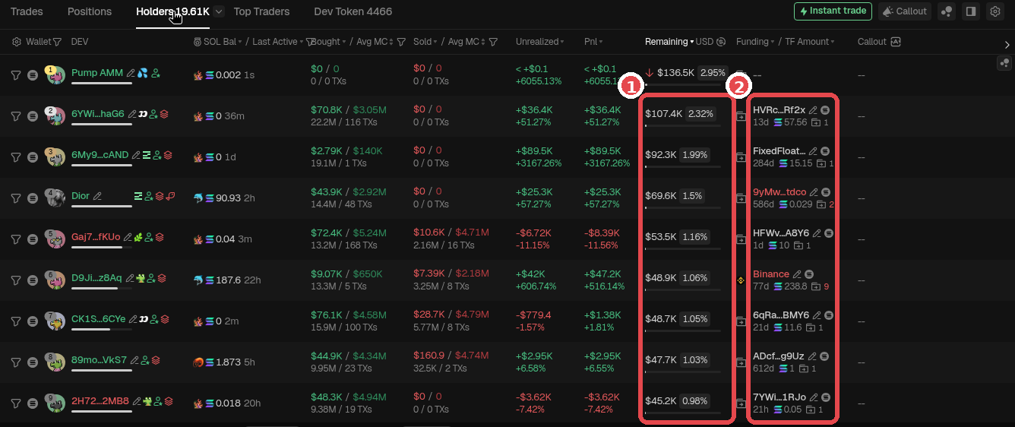Click the red whale-tail icon on Dior's row
The height and width of the screenshot is (427, 1015).
(x=171, y=196)
